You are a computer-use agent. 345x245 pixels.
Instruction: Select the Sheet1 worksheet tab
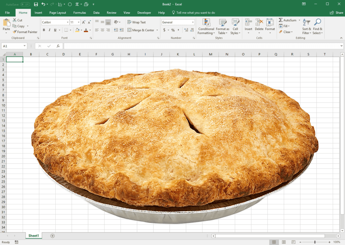33,236
